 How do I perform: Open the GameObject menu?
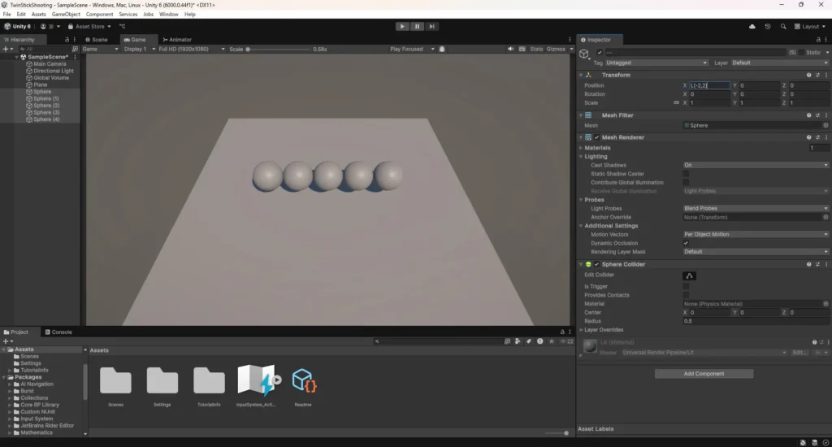pos(66,15)
